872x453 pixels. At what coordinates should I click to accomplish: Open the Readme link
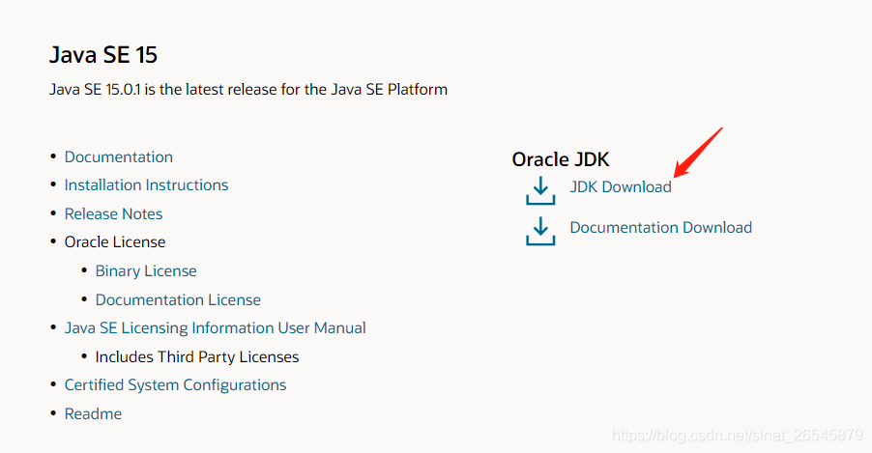tap(93, 413)
